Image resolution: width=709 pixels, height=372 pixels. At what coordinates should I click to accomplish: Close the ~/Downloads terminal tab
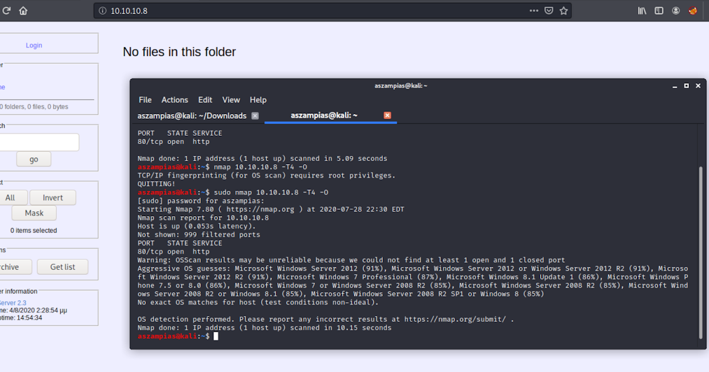coord(255,116)
